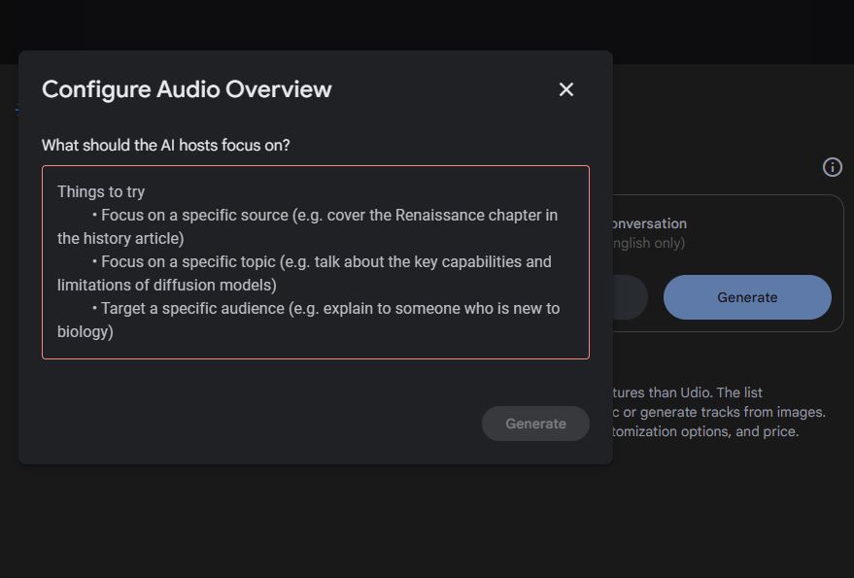Click the info icon beside the dialog

(x=832, y=167)
